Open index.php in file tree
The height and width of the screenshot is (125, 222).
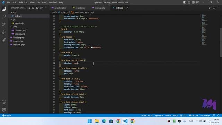click(x=18, y=41)
